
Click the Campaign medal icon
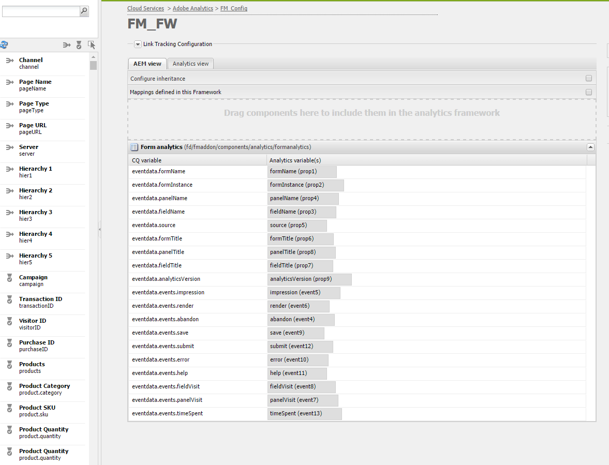point(10,278)
